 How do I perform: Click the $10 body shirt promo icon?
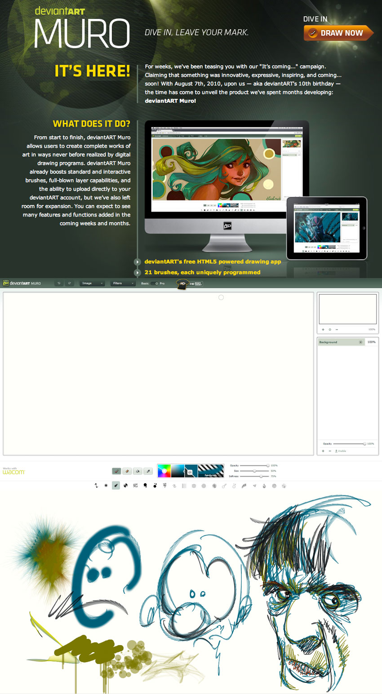pos(189,283)
